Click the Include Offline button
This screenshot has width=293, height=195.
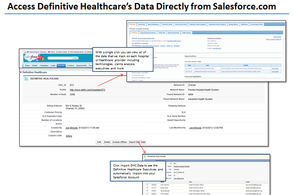(120, 142)
